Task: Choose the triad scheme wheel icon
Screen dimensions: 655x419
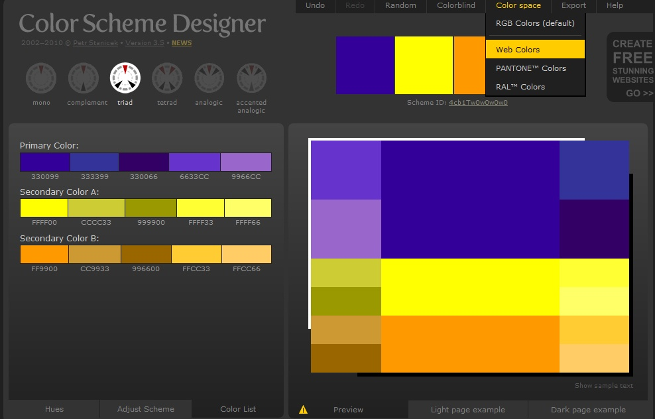Action: point(125,78)
